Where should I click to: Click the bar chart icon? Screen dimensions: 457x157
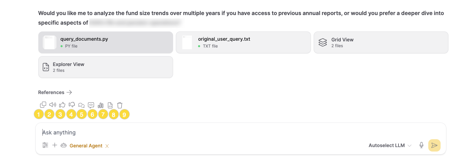(101, 105)
